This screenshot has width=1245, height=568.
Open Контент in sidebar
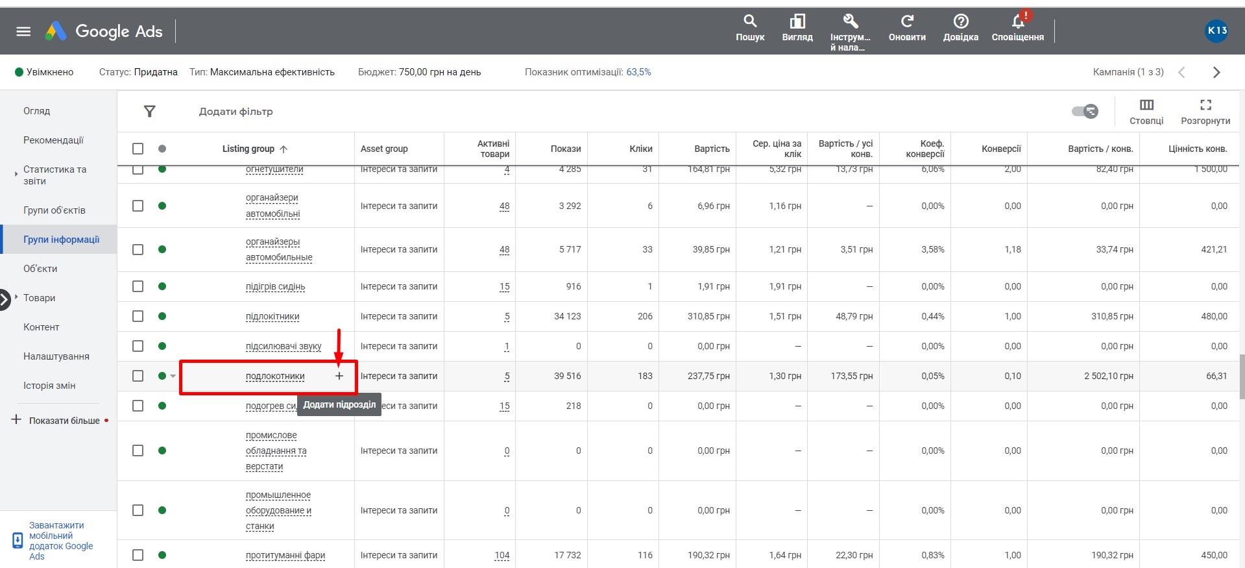click(42, 327)
